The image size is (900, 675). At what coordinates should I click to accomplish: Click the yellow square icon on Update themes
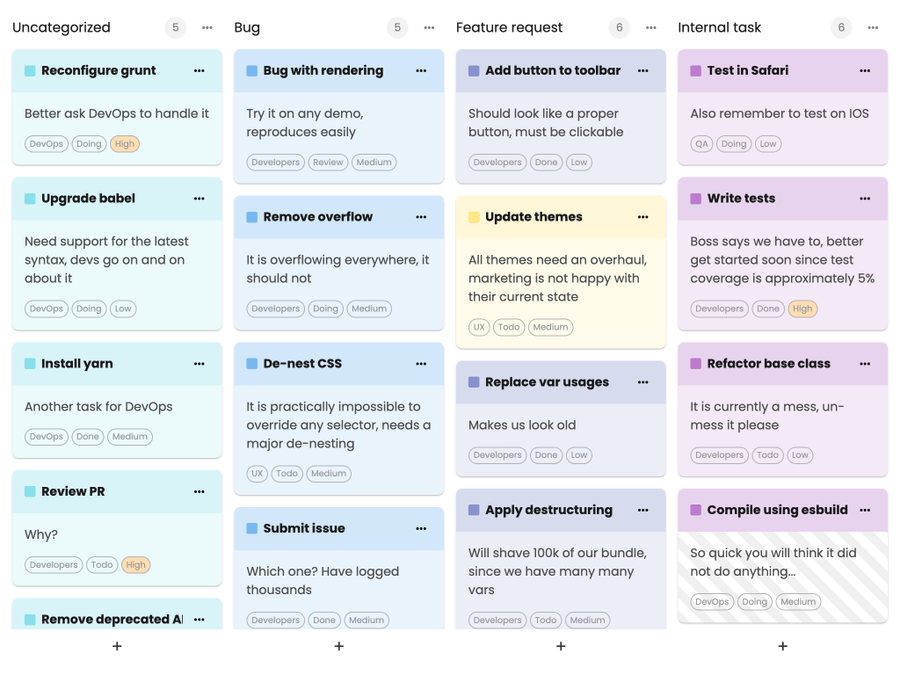coord(471,217)
